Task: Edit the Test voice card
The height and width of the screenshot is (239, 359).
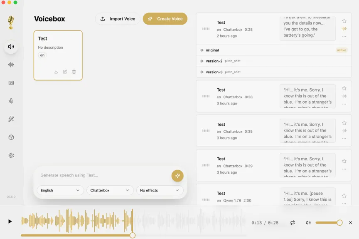Action: tap(65, 72)
